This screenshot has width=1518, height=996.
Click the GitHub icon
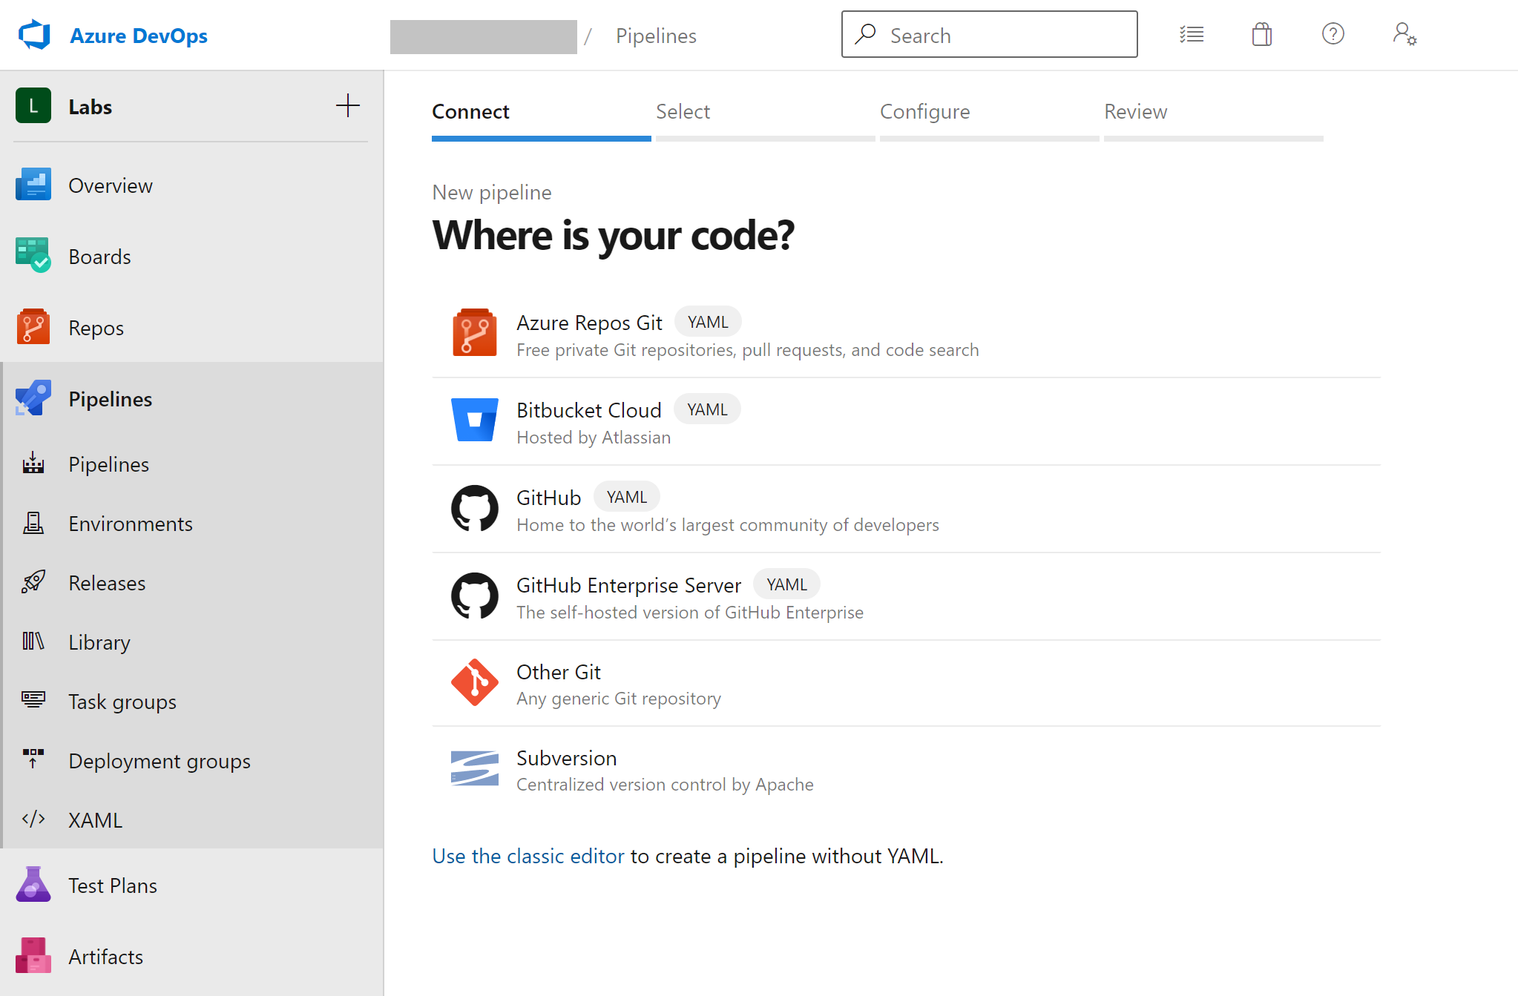point(473,508)
